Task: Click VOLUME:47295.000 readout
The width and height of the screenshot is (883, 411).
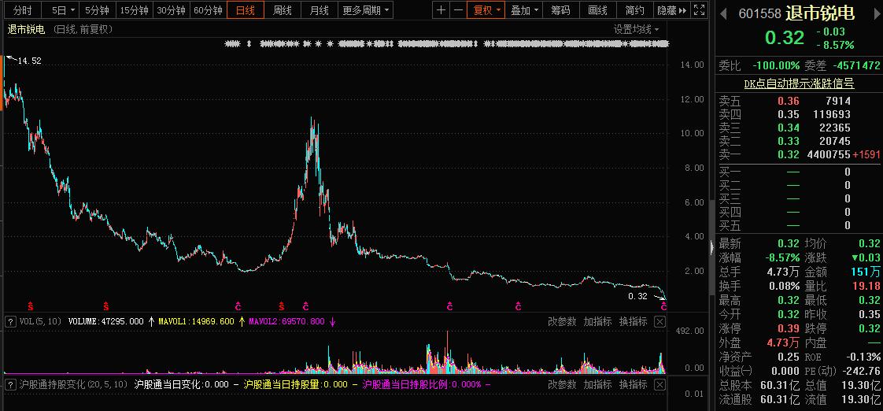Action: pyautogui.click(x=106, y=321)
